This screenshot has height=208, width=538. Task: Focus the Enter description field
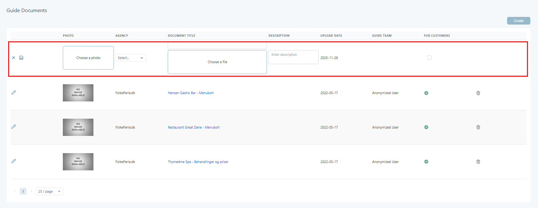click(293, 57)
